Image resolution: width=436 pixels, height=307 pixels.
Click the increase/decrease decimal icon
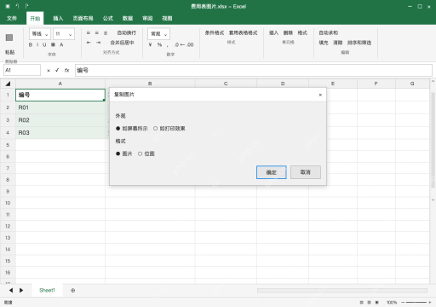tap(184, 44)
